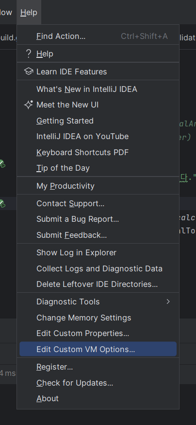This screenshot has width=196, height=425.
Task: Choose Meet the New UI
Action: (98, 105)
